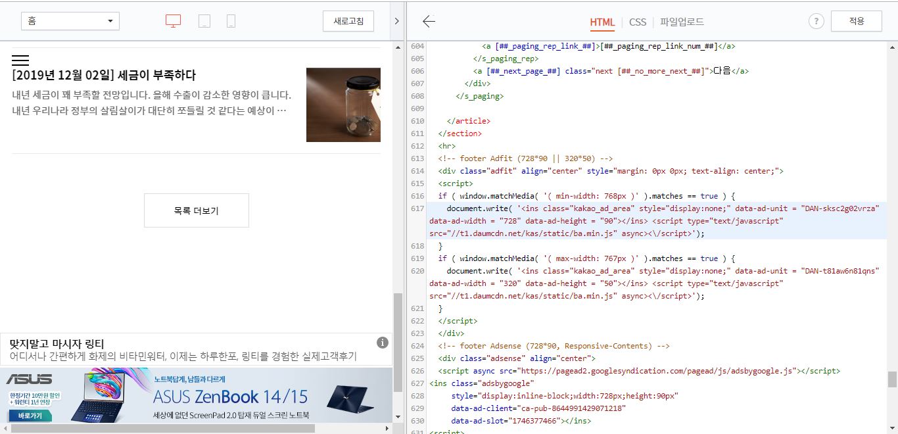Open the help question mark icon
Screen dimensions: 898x434
(816, 21)
